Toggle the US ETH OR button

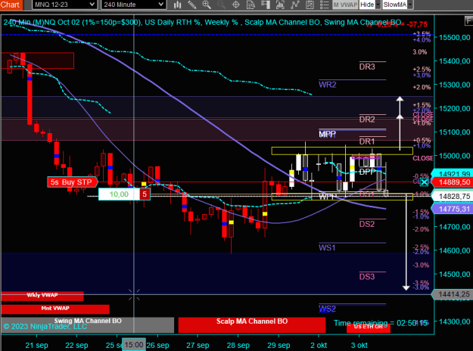point(369,327)
